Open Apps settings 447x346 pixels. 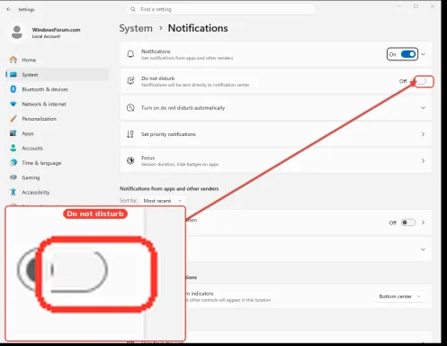57,133
